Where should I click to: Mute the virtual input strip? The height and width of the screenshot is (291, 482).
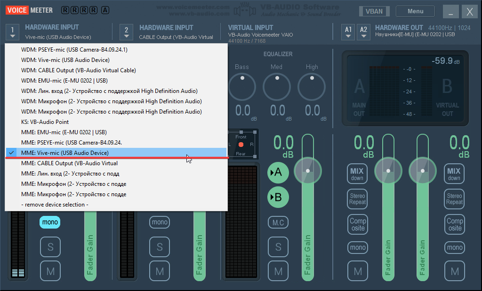278,271
